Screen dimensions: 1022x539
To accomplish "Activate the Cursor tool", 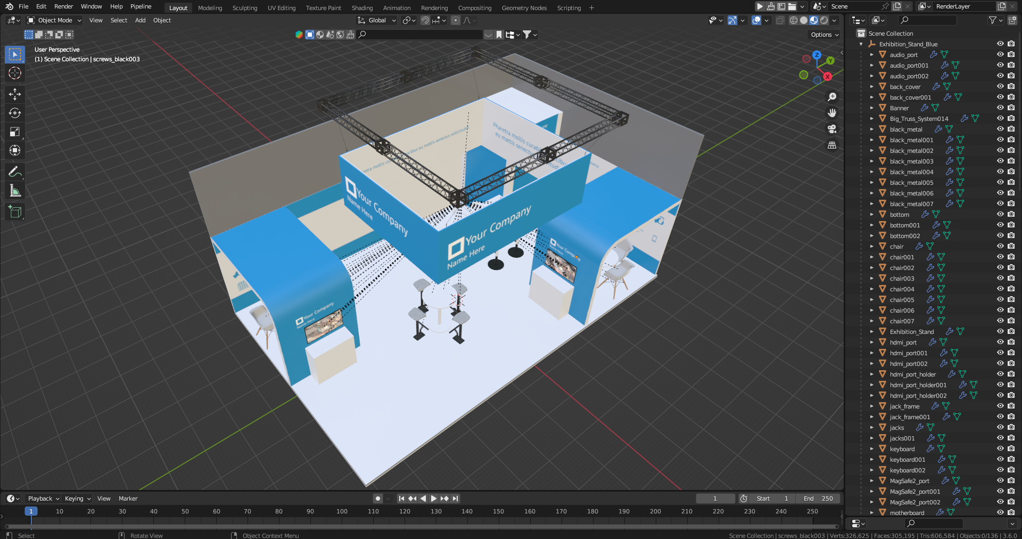I will point(15,73).
